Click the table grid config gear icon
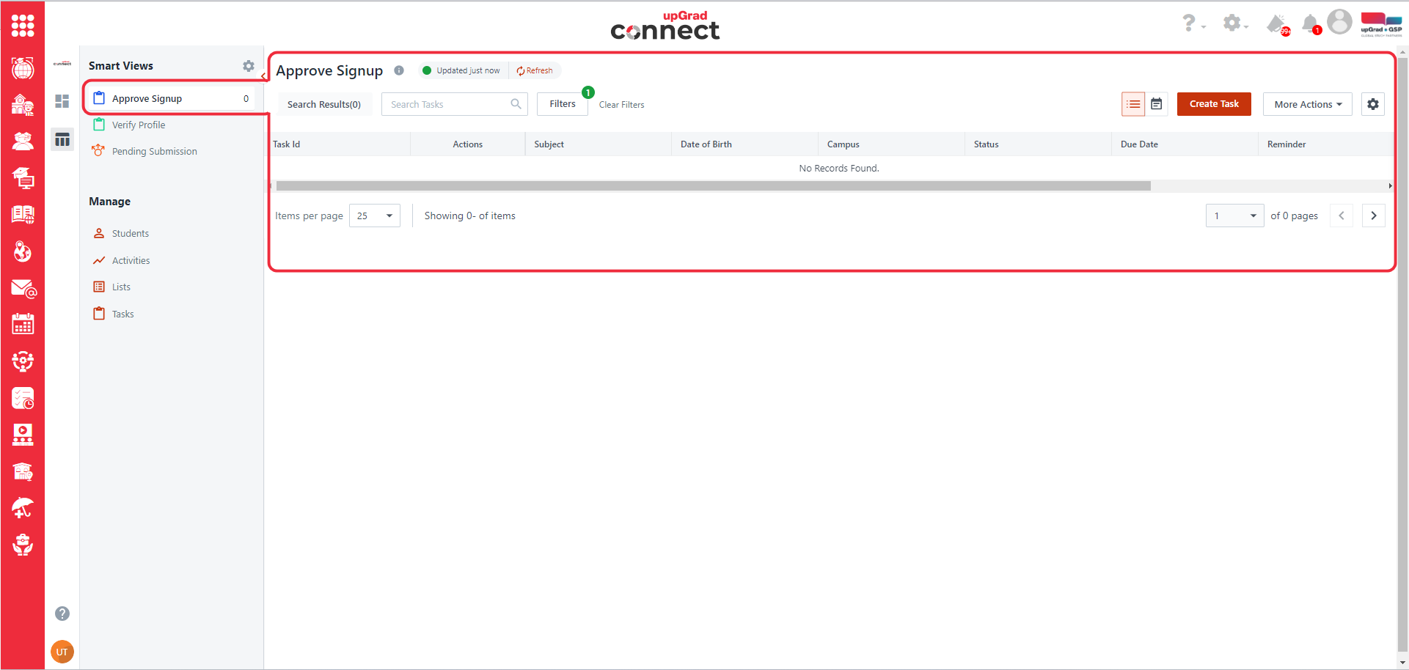1409x670 pixels. click(x=1373, y=104)
